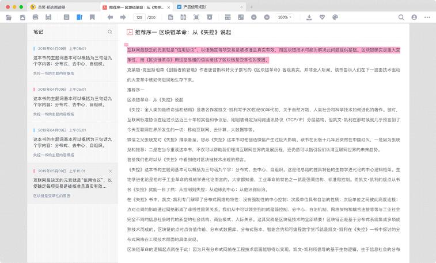Click the download/export icon in toolbar
The width and height of the screenshot is (436, 263).
click(x=309, y=17)
